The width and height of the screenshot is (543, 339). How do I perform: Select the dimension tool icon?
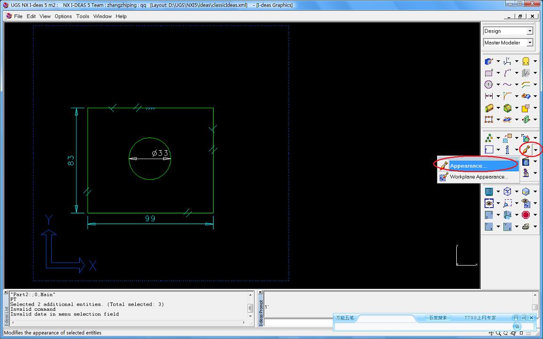[x=489, y=96]
